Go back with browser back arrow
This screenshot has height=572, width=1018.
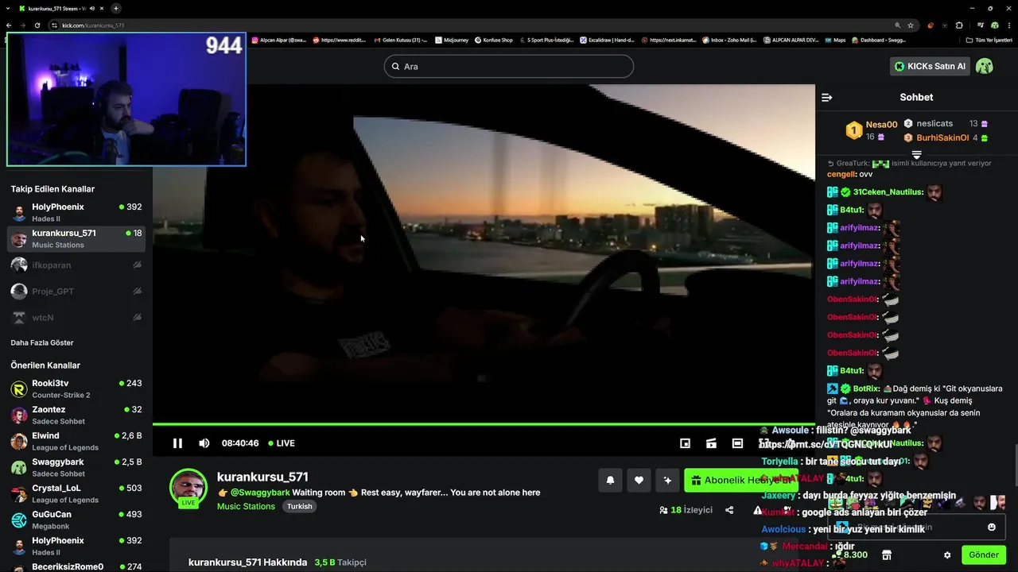10,25
